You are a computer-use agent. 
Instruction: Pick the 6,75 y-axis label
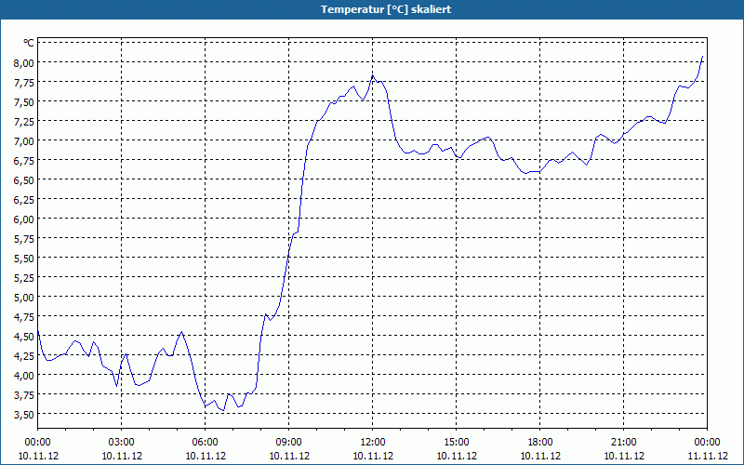tap(24, 160)
